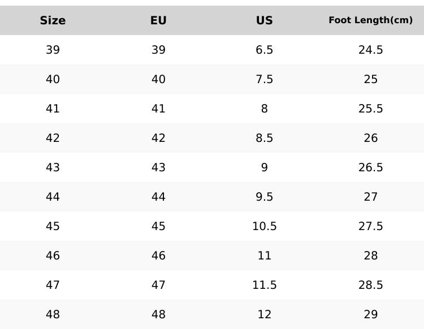Click the EU column header

[x=158, y=21]
